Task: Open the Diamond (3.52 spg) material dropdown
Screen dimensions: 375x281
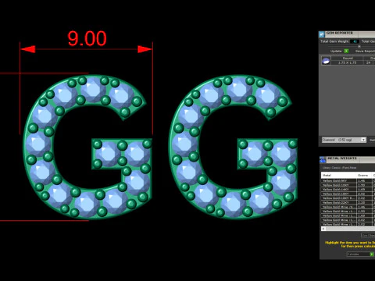Action: click(344, 140)
